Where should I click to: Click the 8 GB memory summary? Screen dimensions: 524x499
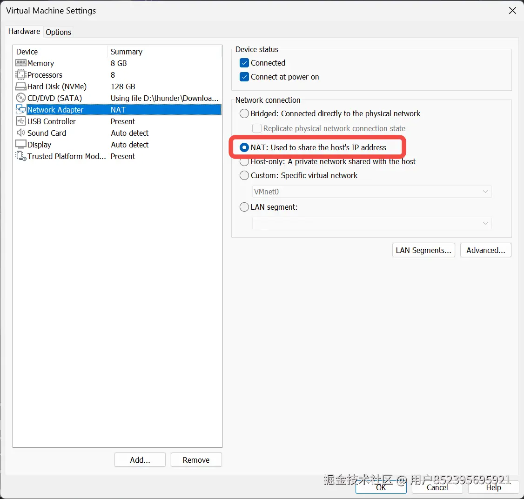tap(119, 63)
